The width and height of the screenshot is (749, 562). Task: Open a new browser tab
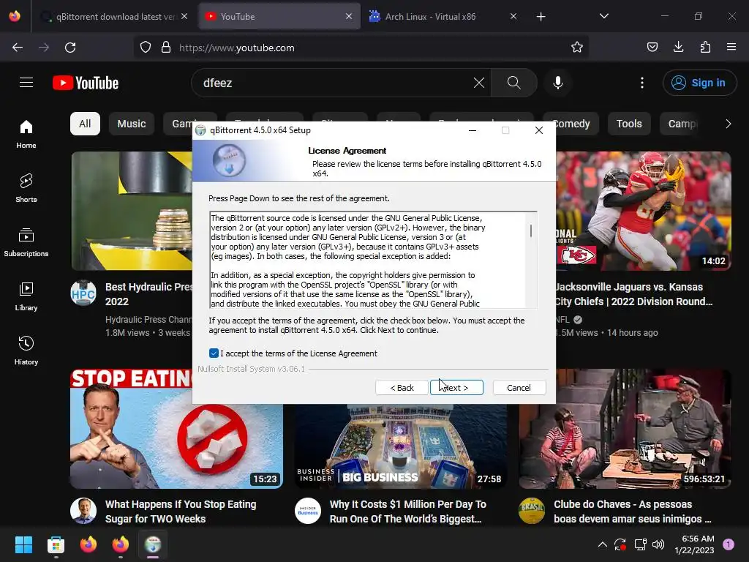pyautogui.click(x=541, y=17)
